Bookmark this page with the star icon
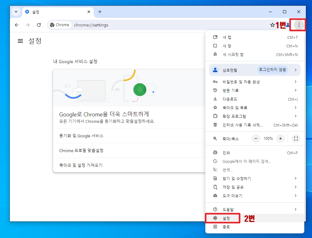This screenshot has width=312, height=238. (272, 25)
